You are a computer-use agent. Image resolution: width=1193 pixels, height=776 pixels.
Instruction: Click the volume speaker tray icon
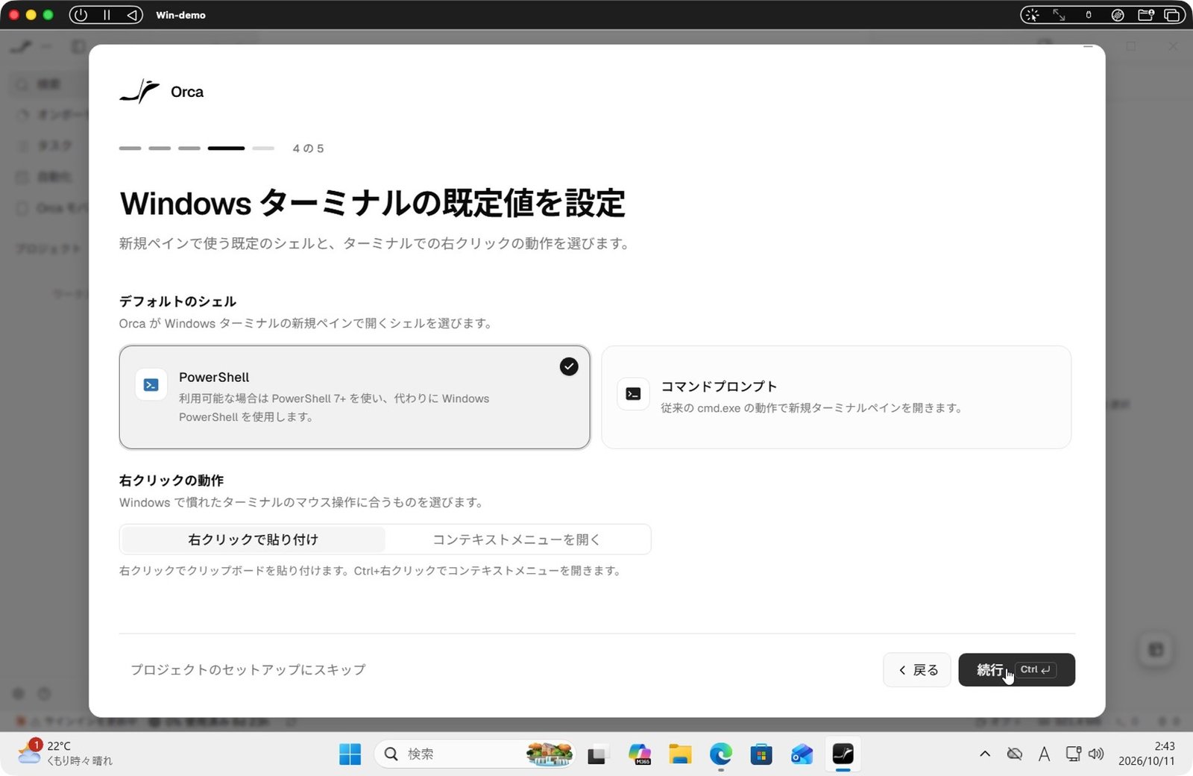pos(1095,754)
